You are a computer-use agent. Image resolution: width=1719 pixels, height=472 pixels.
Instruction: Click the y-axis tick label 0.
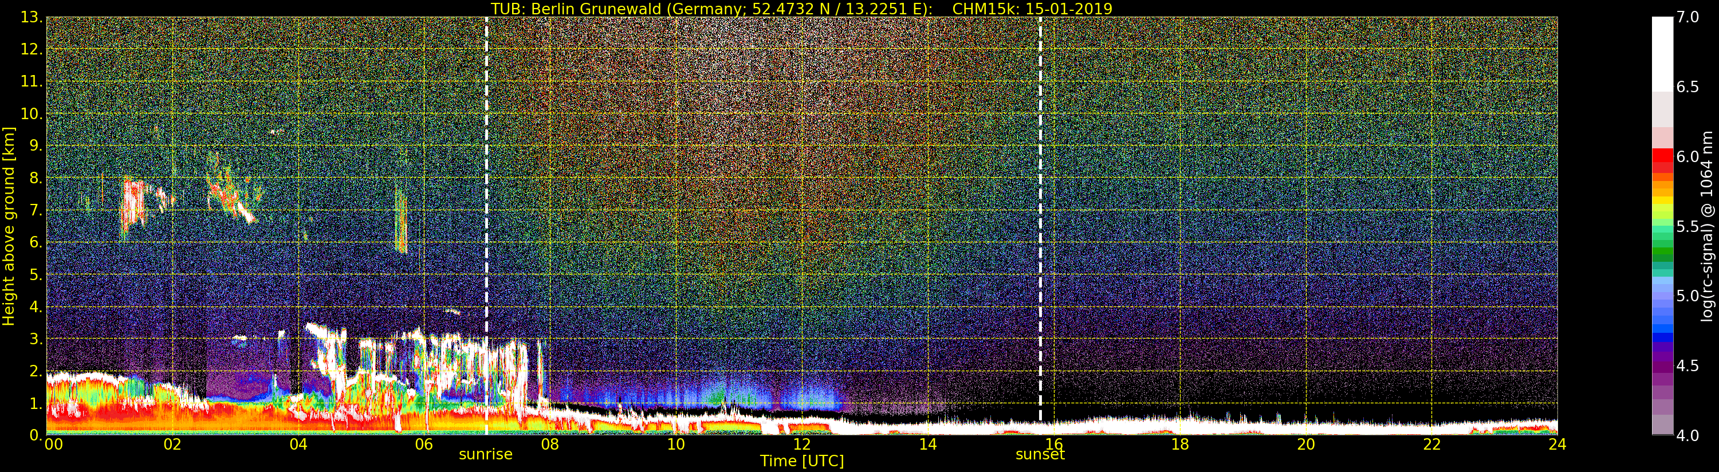36,435
